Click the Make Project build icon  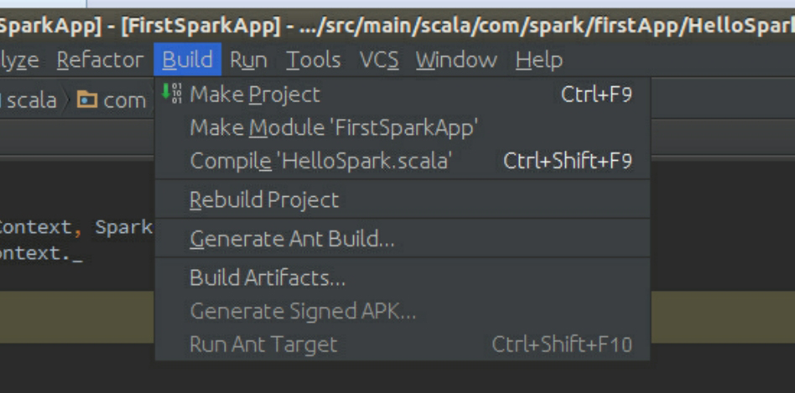point(171,94)
